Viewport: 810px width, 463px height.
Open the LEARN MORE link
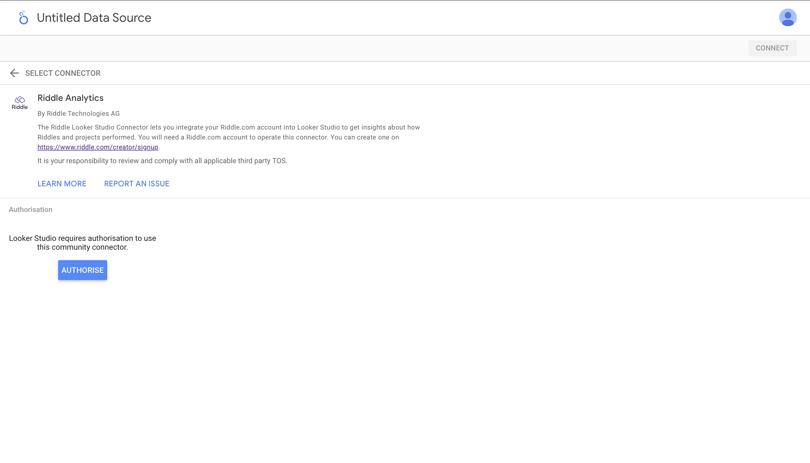pos(62,184)
